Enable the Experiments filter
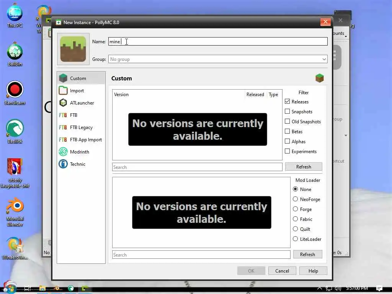The image size is (392, 294). [287, 151]
